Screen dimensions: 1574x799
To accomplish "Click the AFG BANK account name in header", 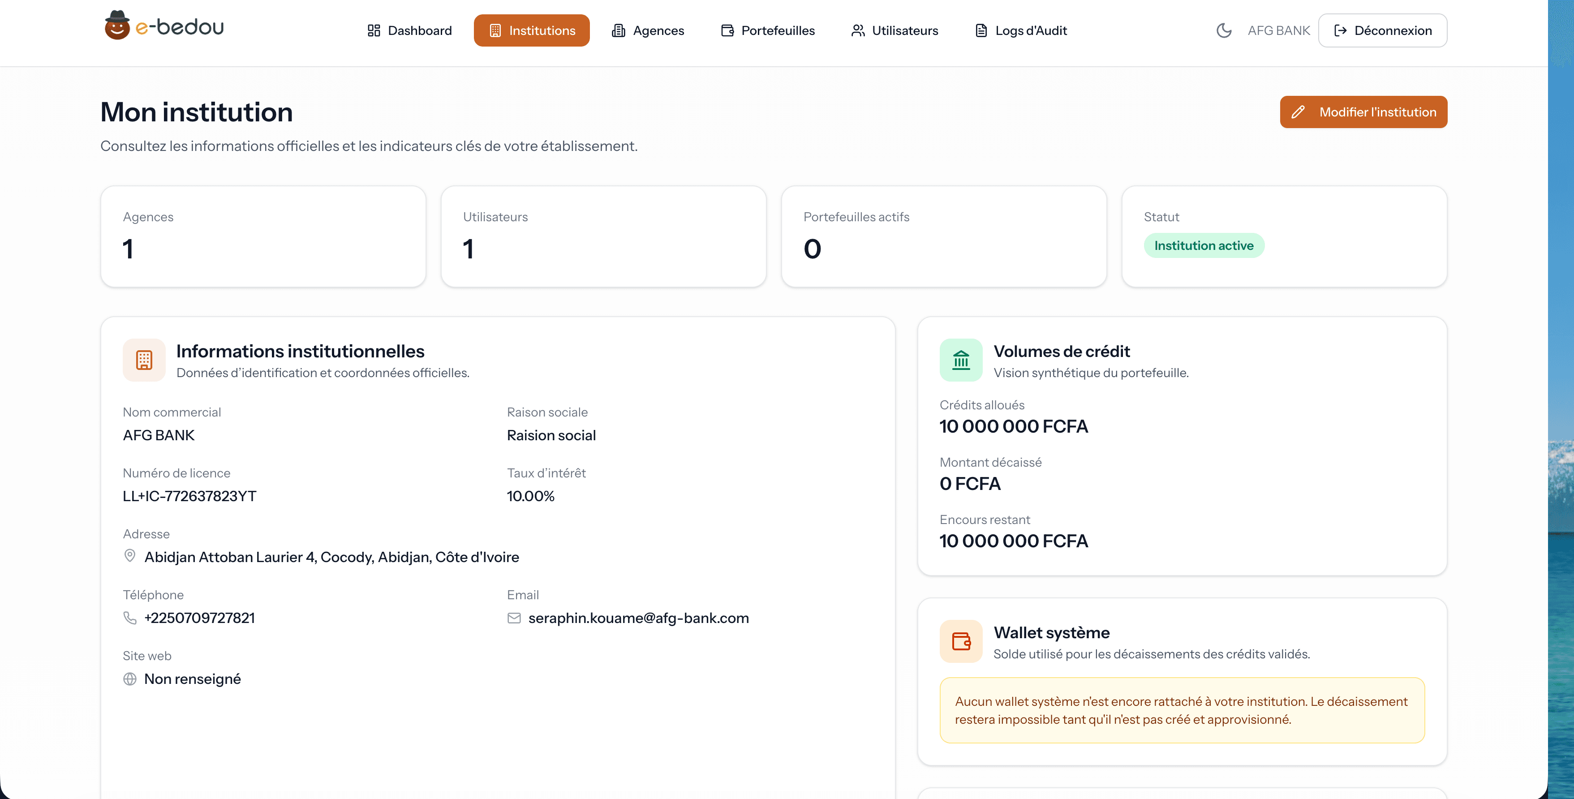I will click(1279, 30).
